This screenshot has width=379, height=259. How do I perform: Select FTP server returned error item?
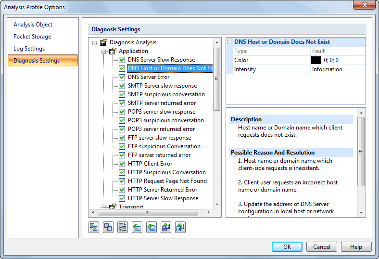coord(159,155)
